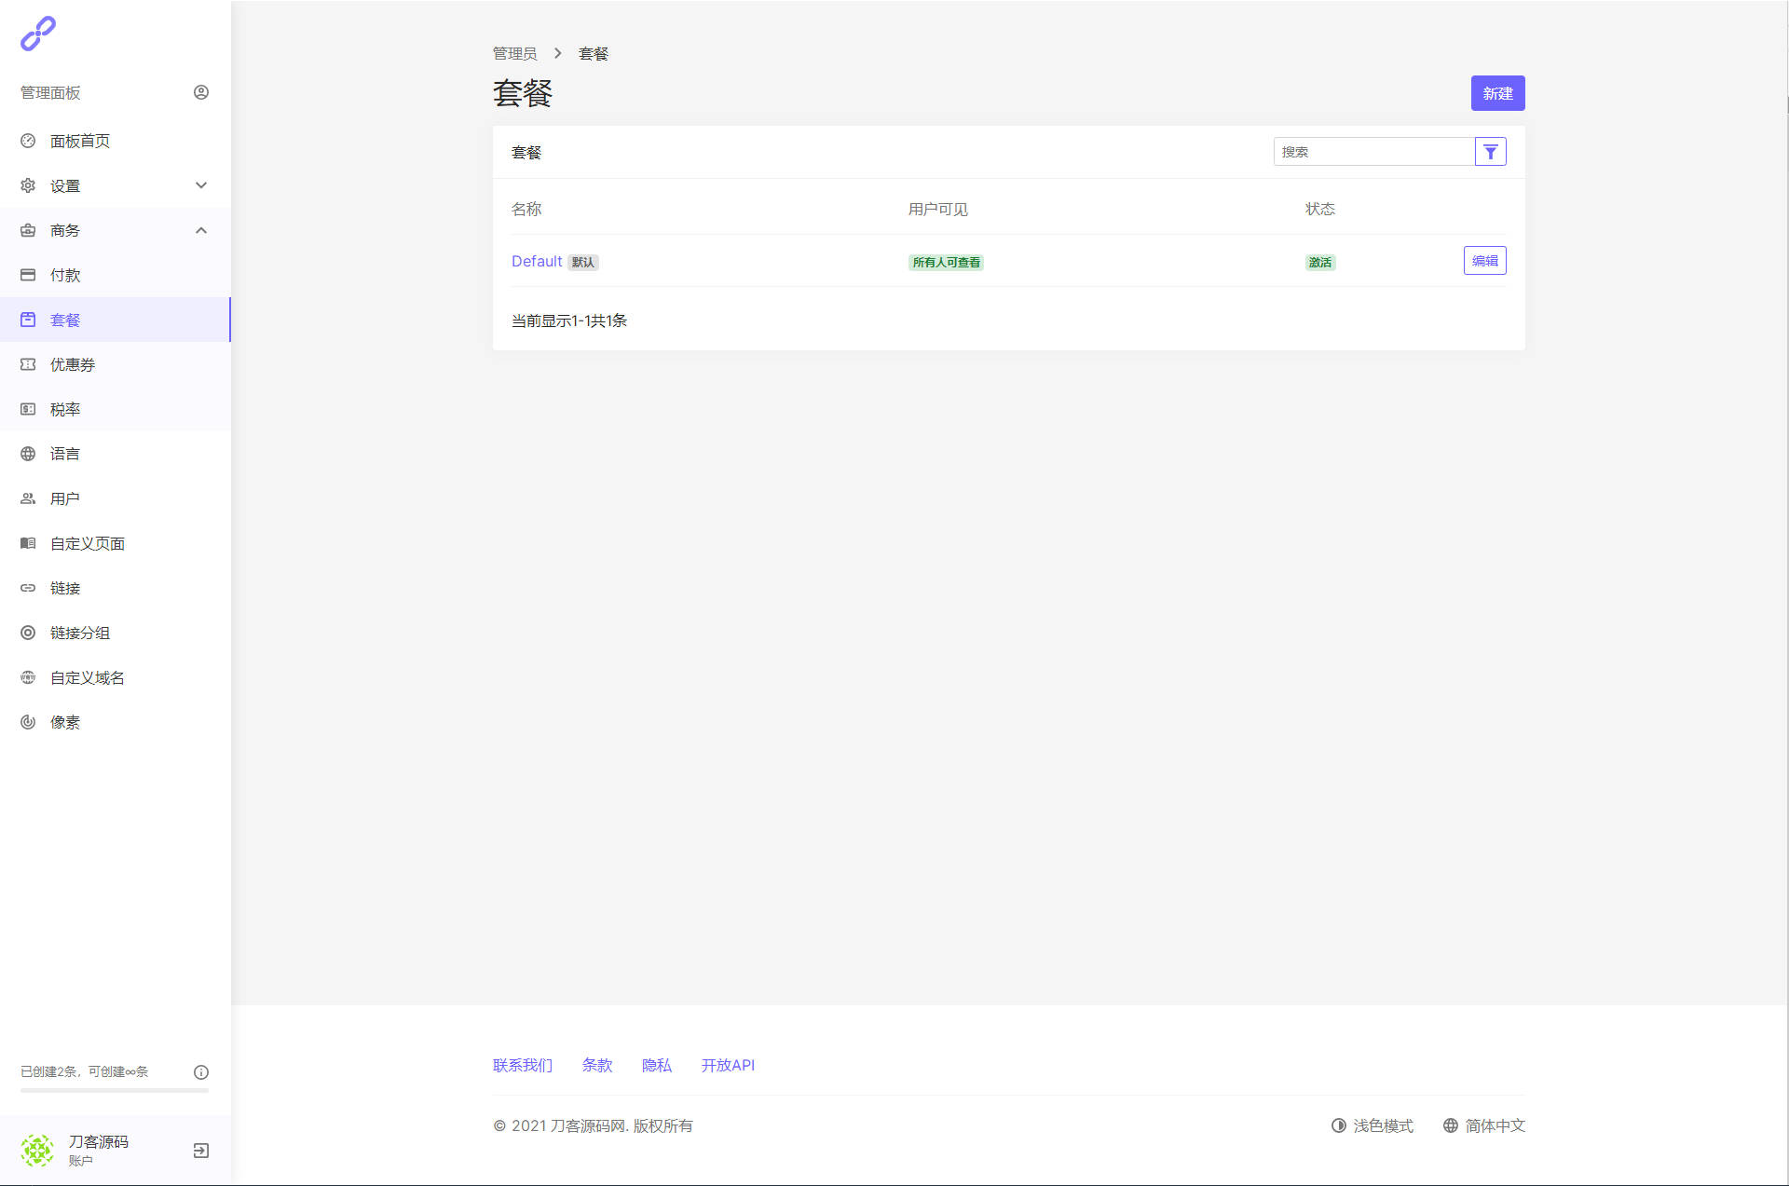Click the 状态 column header
The width and height of the screenshot is (1789, 1186).
pyautogui.click(x=1320, y=209)
